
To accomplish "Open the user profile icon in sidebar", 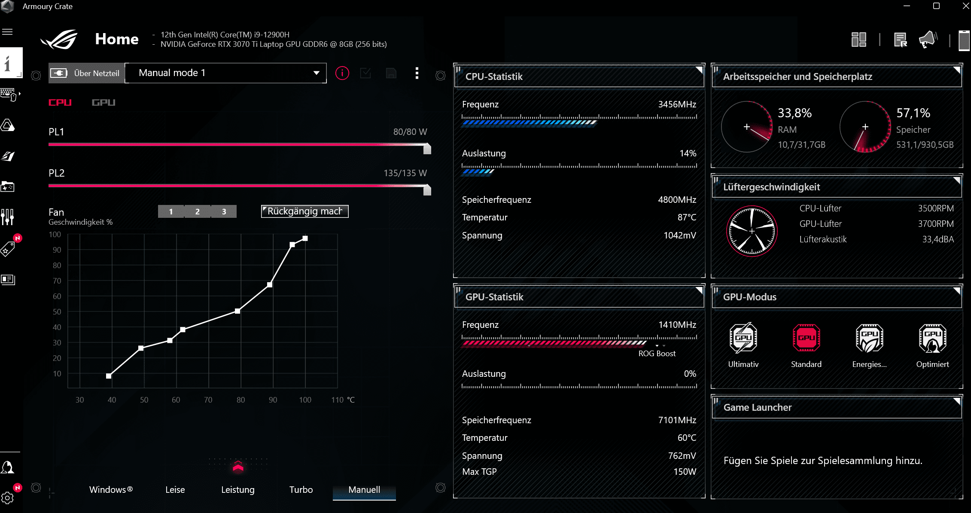I will [7, 467].
